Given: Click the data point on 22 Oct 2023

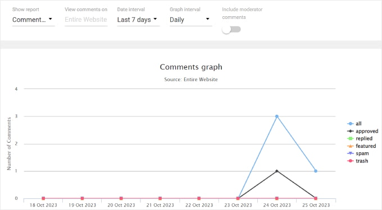Looking at the screenshot, I should [199, 198].
